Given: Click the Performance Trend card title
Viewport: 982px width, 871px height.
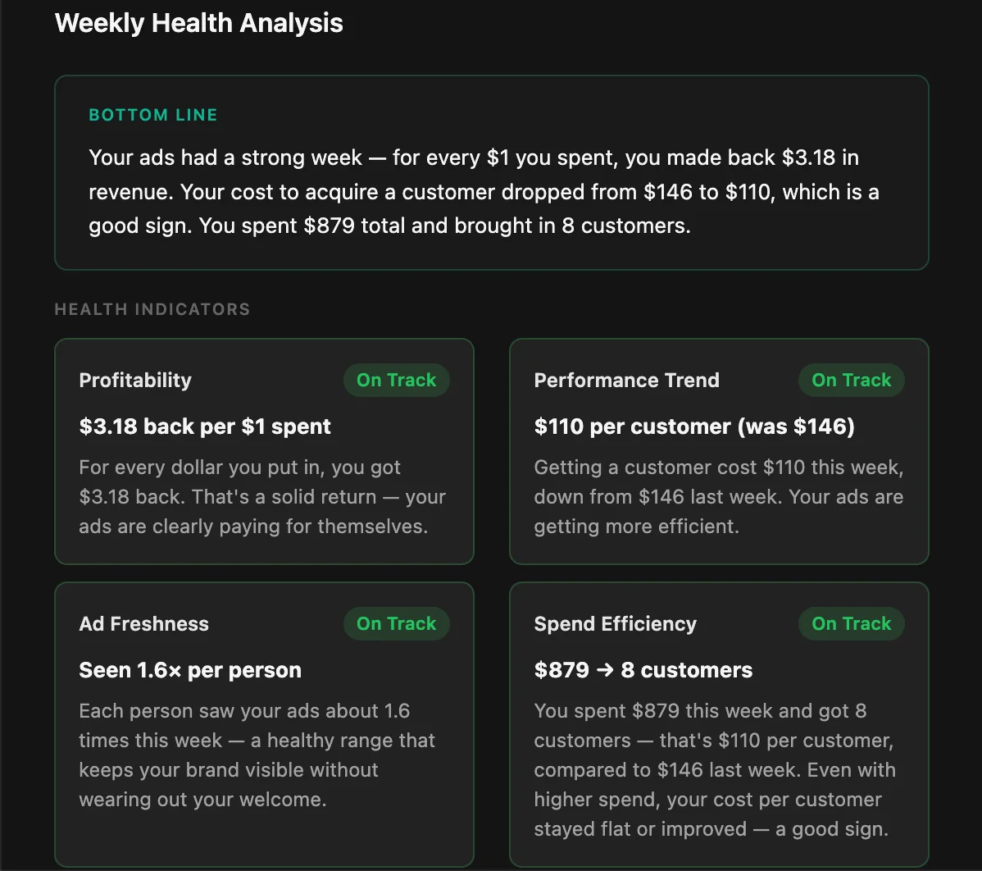Looking at the screenshot, I should pos(626,380).
